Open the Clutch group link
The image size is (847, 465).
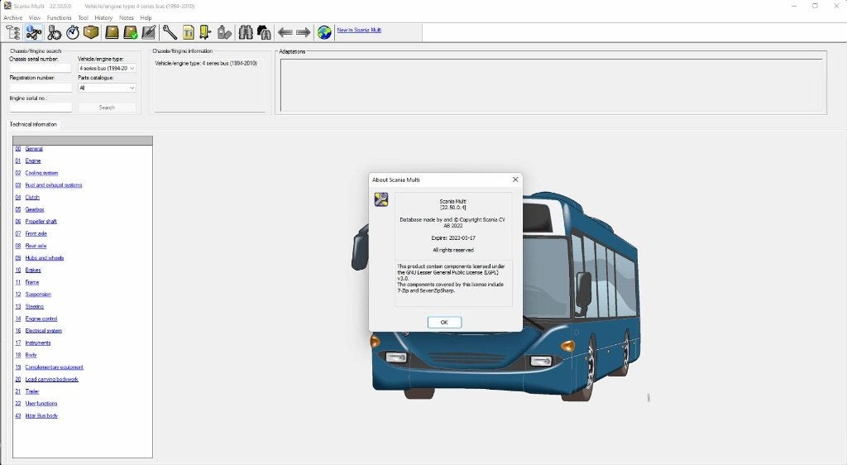(x=32, y=197)
